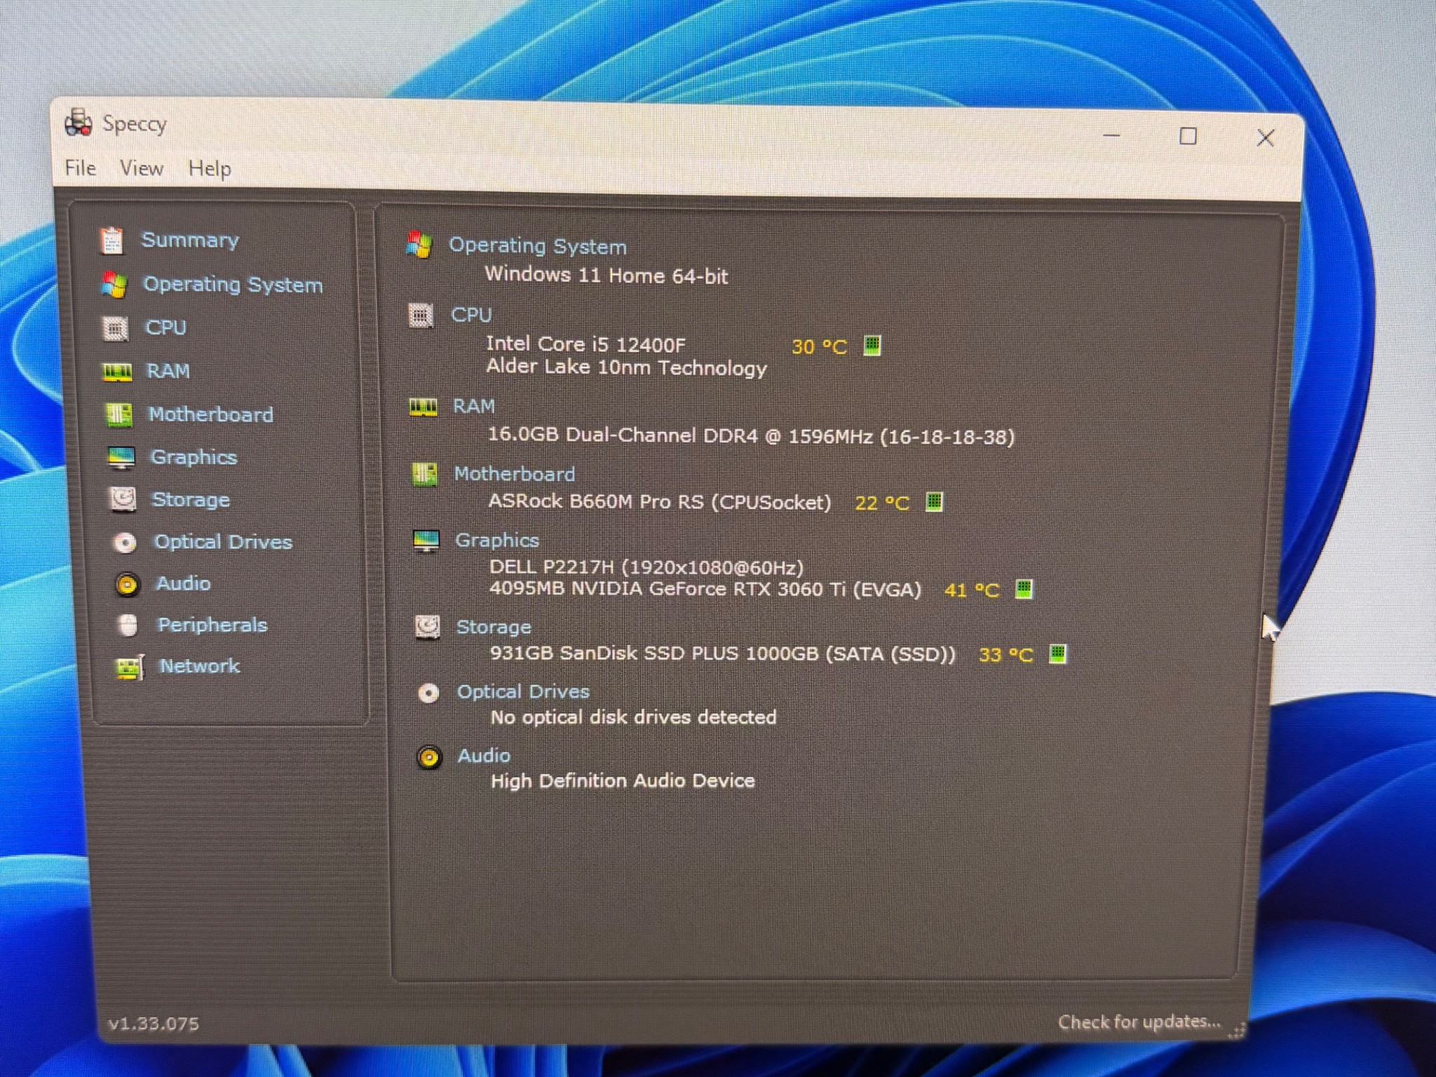Select Summary in the sidebar
The image size is (1436, 1077).
click(x=190, y=240)
